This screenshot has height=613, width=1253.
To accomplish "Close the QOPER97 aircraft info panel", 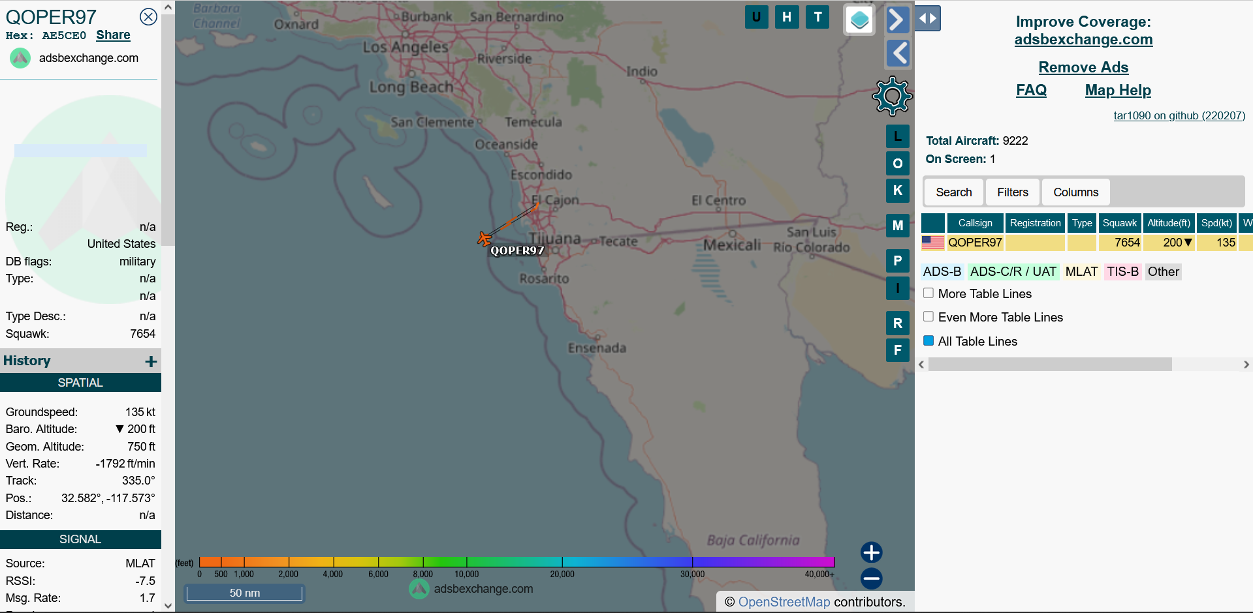I will 149,17.
